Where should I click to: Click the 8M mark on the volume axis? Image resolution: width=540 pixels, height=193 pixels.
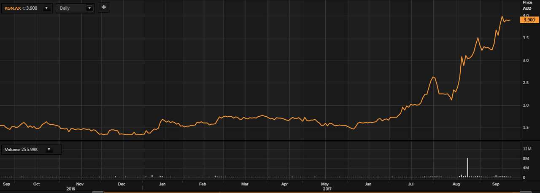(x=526, y=158)
